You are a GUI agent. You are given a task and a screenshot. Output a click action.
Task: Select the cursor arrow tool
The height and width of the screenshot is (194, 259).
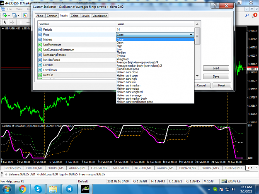pyautogui.click(x=5, y=22)
